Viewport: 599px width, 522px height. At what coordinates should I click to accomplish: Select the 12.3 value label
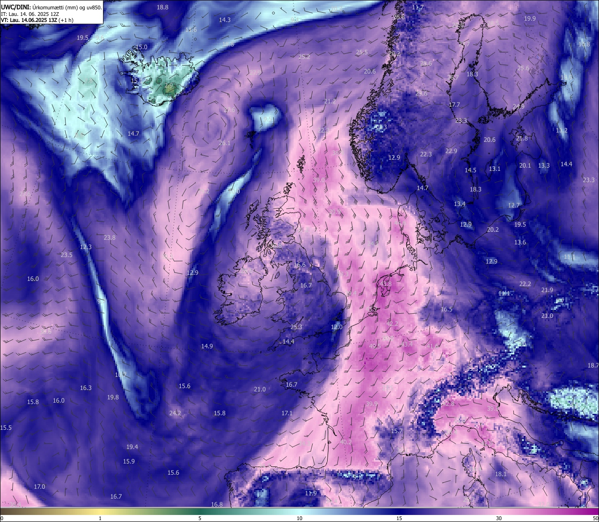pyautogui.click(x=86, y=247)
